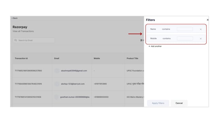219x123 pixels.
Task: Add another filter condition
Action: click(155, 46)
